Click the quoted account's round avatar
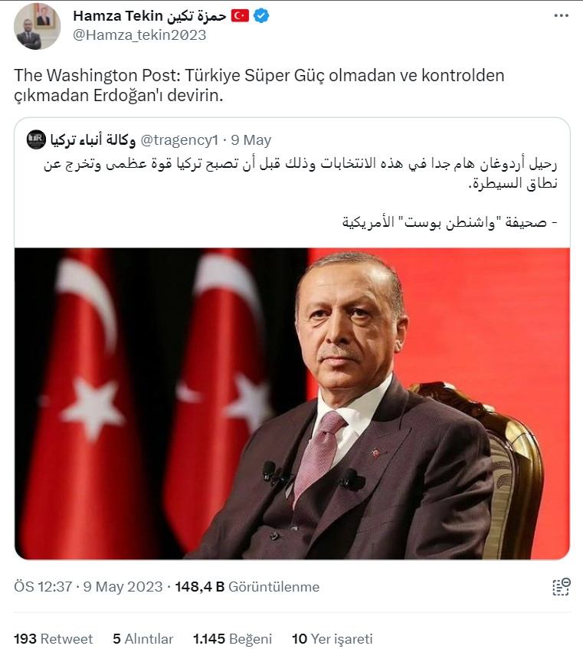 coord(37,140)
